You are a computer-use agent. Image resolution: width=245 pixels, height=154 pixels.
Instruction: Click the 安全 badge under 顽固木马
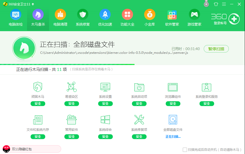point(38,104)
